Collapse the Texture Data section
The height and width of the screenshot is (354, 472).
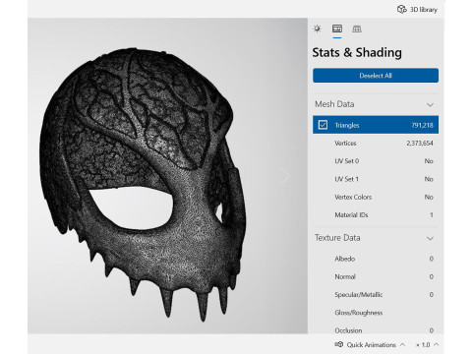430,238
